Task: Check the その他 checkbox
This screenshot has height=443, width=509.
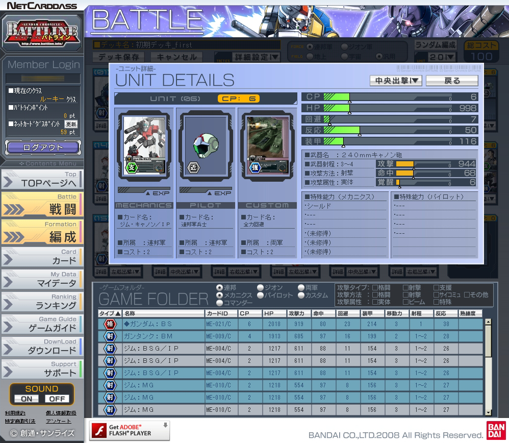Action: (x=467, y=295)
